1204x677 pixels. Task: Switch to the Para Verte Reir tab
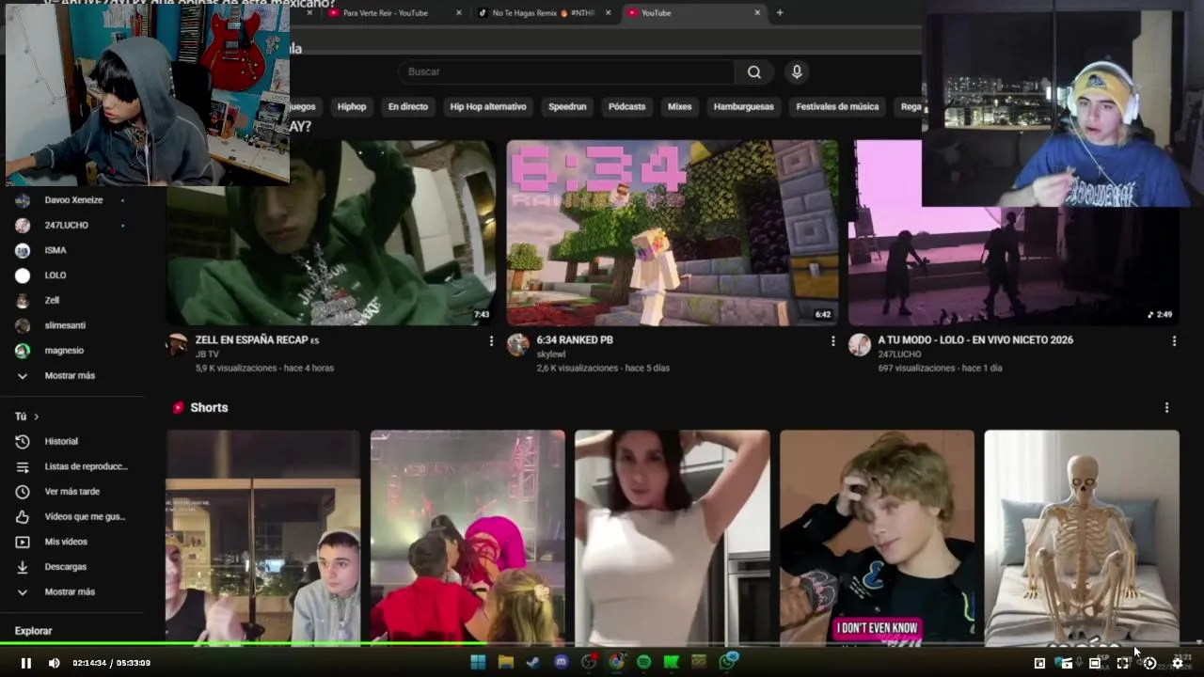pyautogui.click(x=386, y=13)
